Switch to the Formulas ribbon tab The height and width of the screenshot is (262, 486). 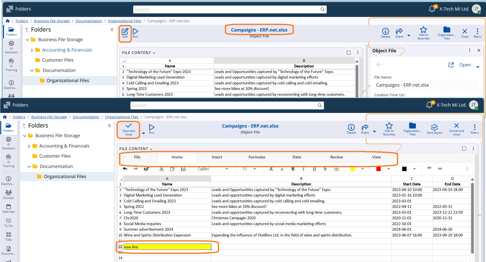coord(257,157)
